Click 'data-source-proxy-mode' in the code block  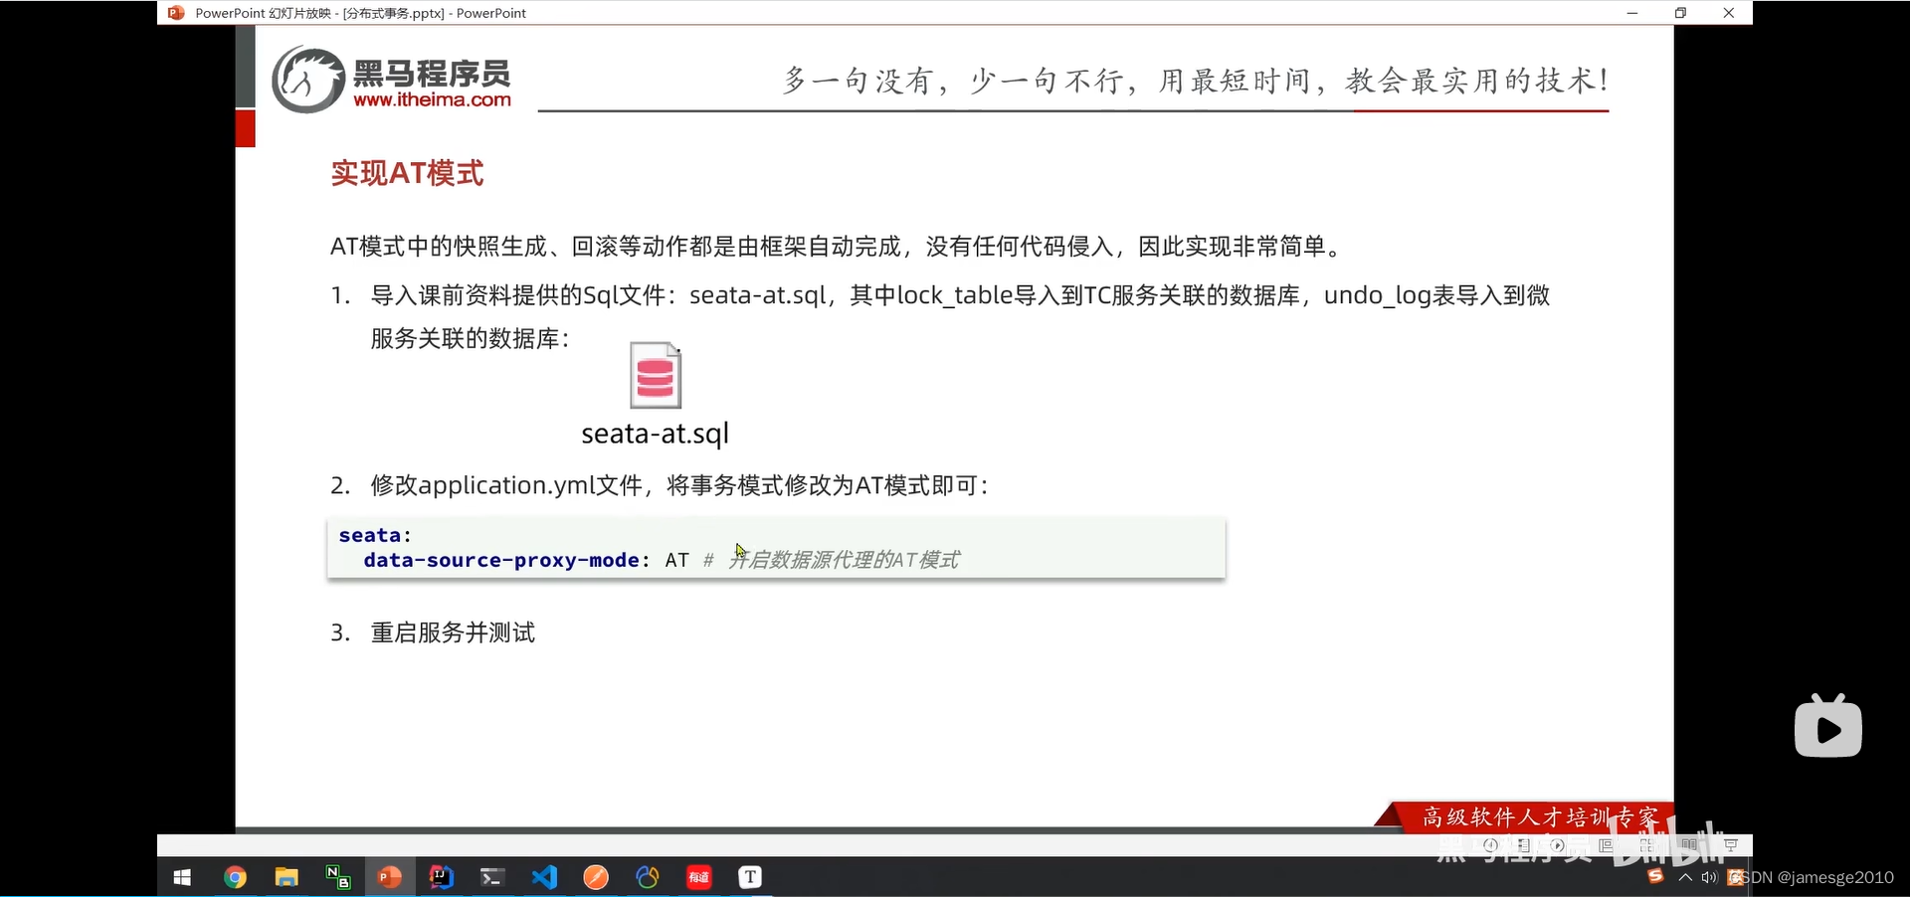click(x=501, y=560)
